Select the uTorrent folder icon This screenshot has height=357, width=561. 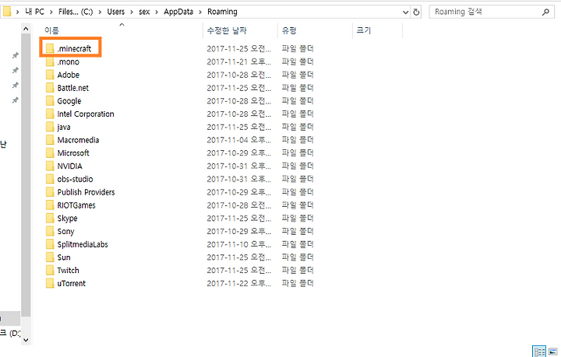coord(50,283)
